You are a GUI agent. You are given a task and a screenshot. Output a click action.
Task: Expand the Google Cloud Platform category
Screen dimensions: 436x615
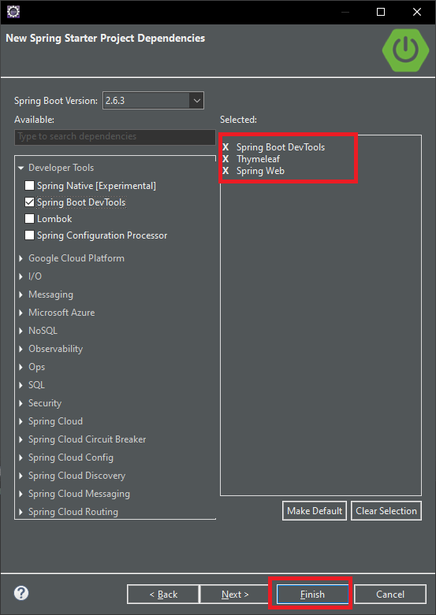coord(21,258)
